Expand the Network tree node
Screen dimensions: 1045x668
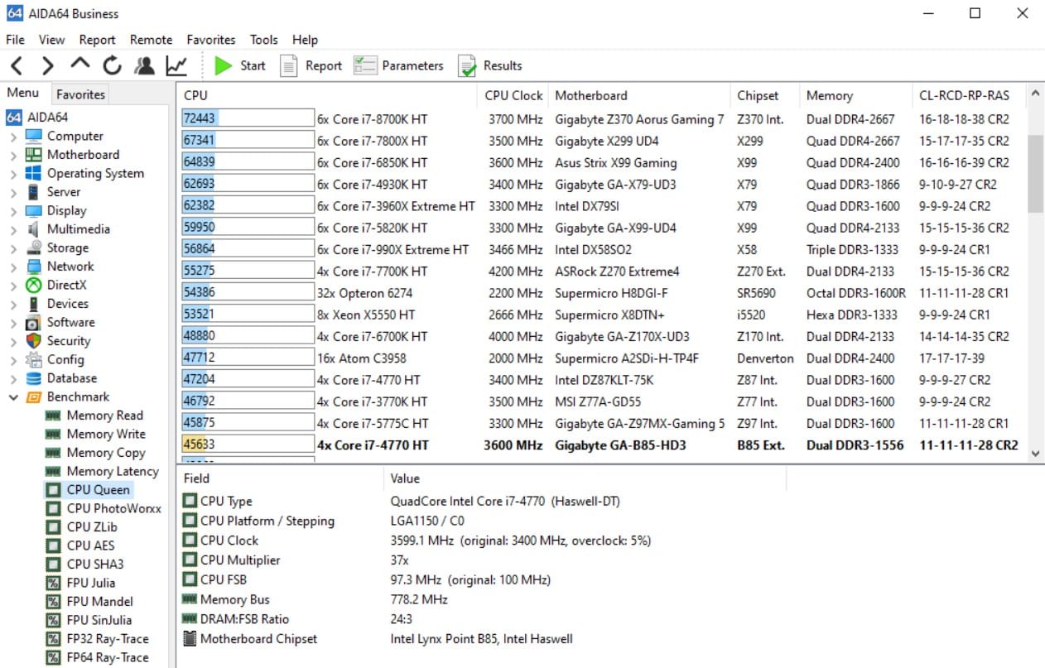[x=13, y=267]
